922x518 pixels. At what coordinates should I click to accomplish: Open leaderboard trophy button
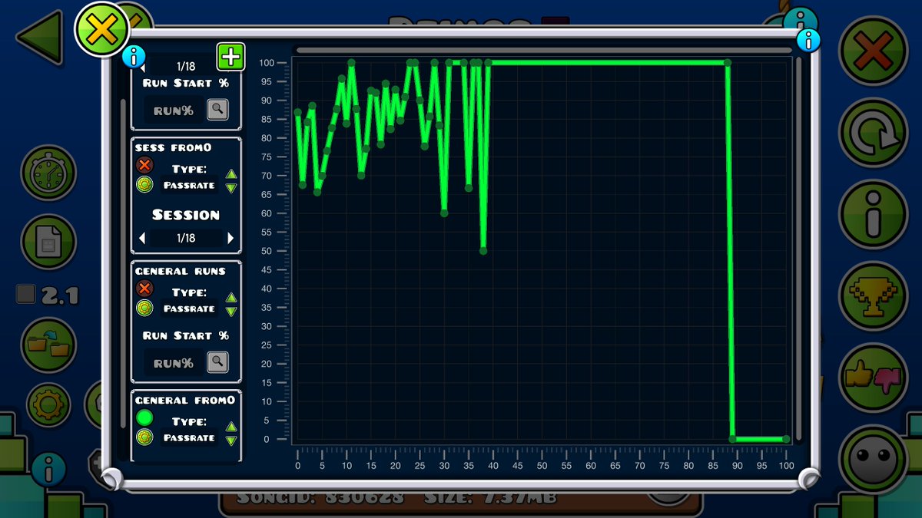(873, 295)
